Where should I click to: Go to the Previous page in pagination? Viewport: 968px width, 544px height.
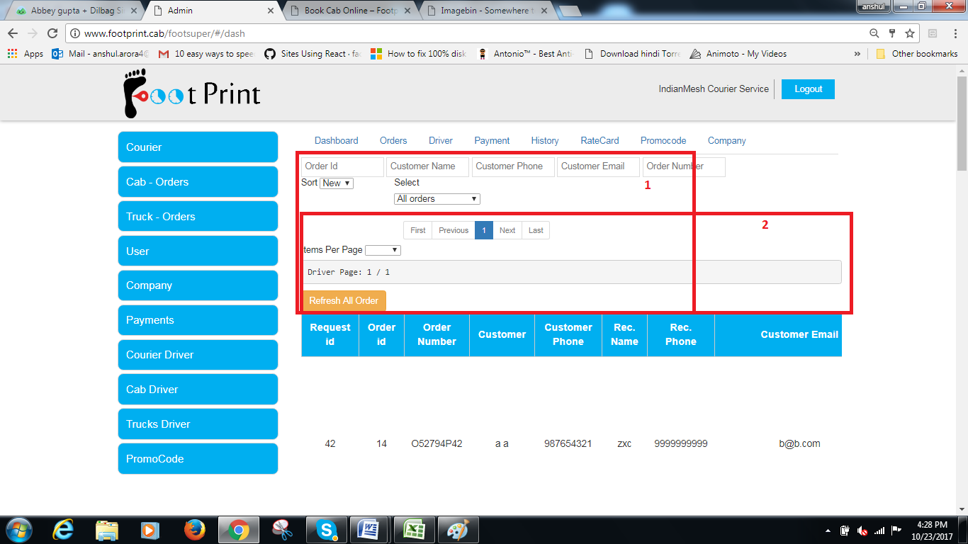pos(454,230)
